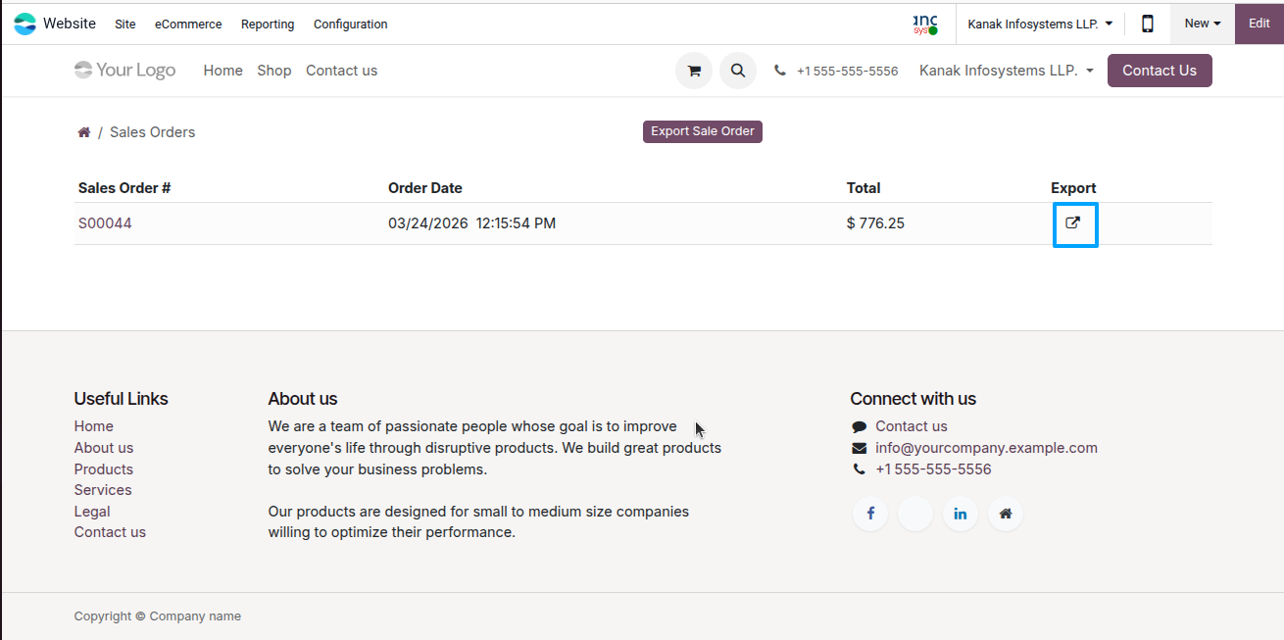Click the total $ 776.25
Screen dimensions: 1284x640
click(x=875, y=223)
